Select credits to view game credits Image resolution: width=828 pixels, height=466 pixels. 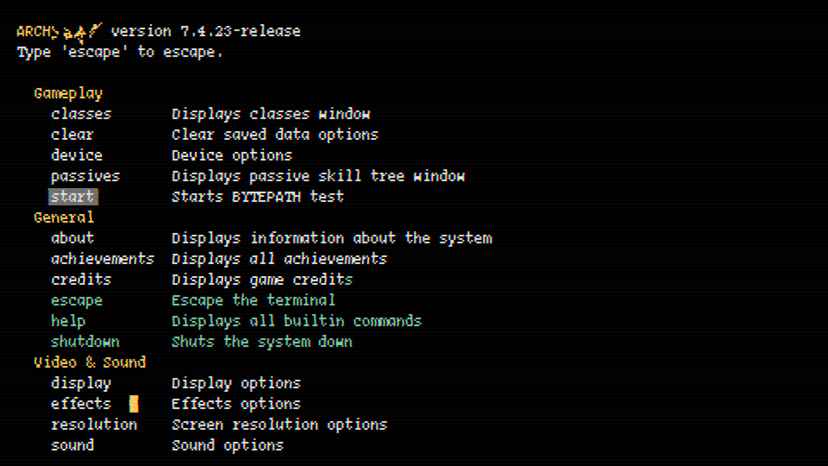pos(81,280)
